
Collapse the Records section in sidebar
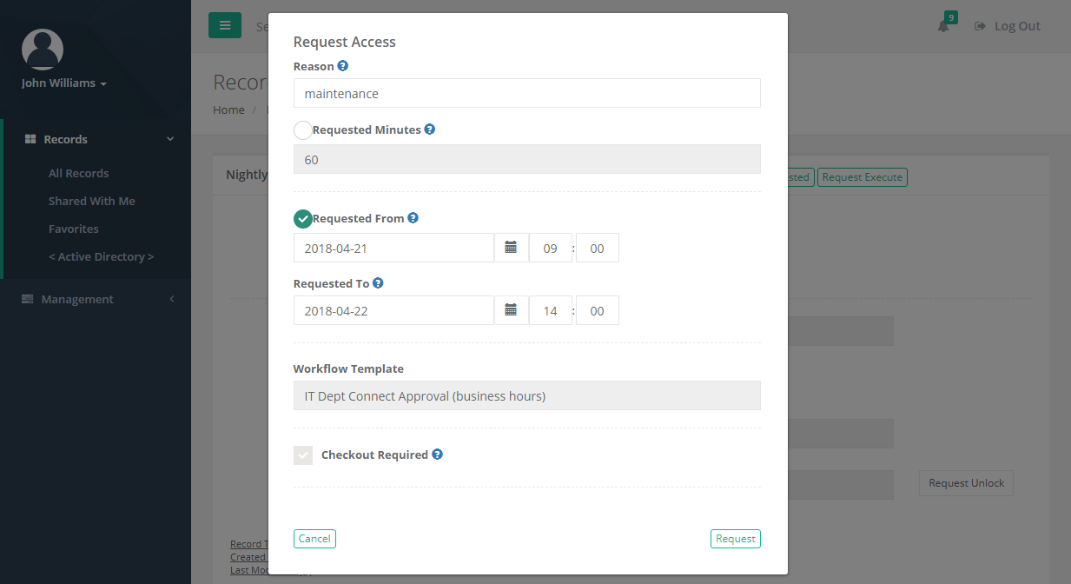(x=170, y=138)
